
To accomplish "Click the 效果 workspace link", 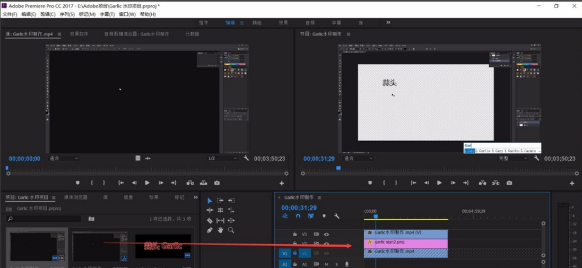I will tap(283, 23).
